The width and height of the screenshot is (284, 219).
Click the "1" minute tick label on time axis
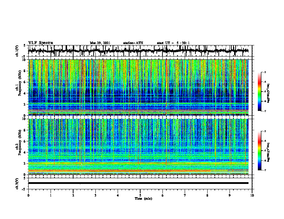pos(51,195)
